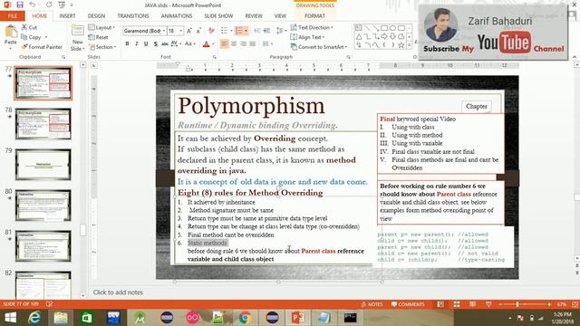
Task: Center-align the paragraph text
Action: click(x=234, y=44)
